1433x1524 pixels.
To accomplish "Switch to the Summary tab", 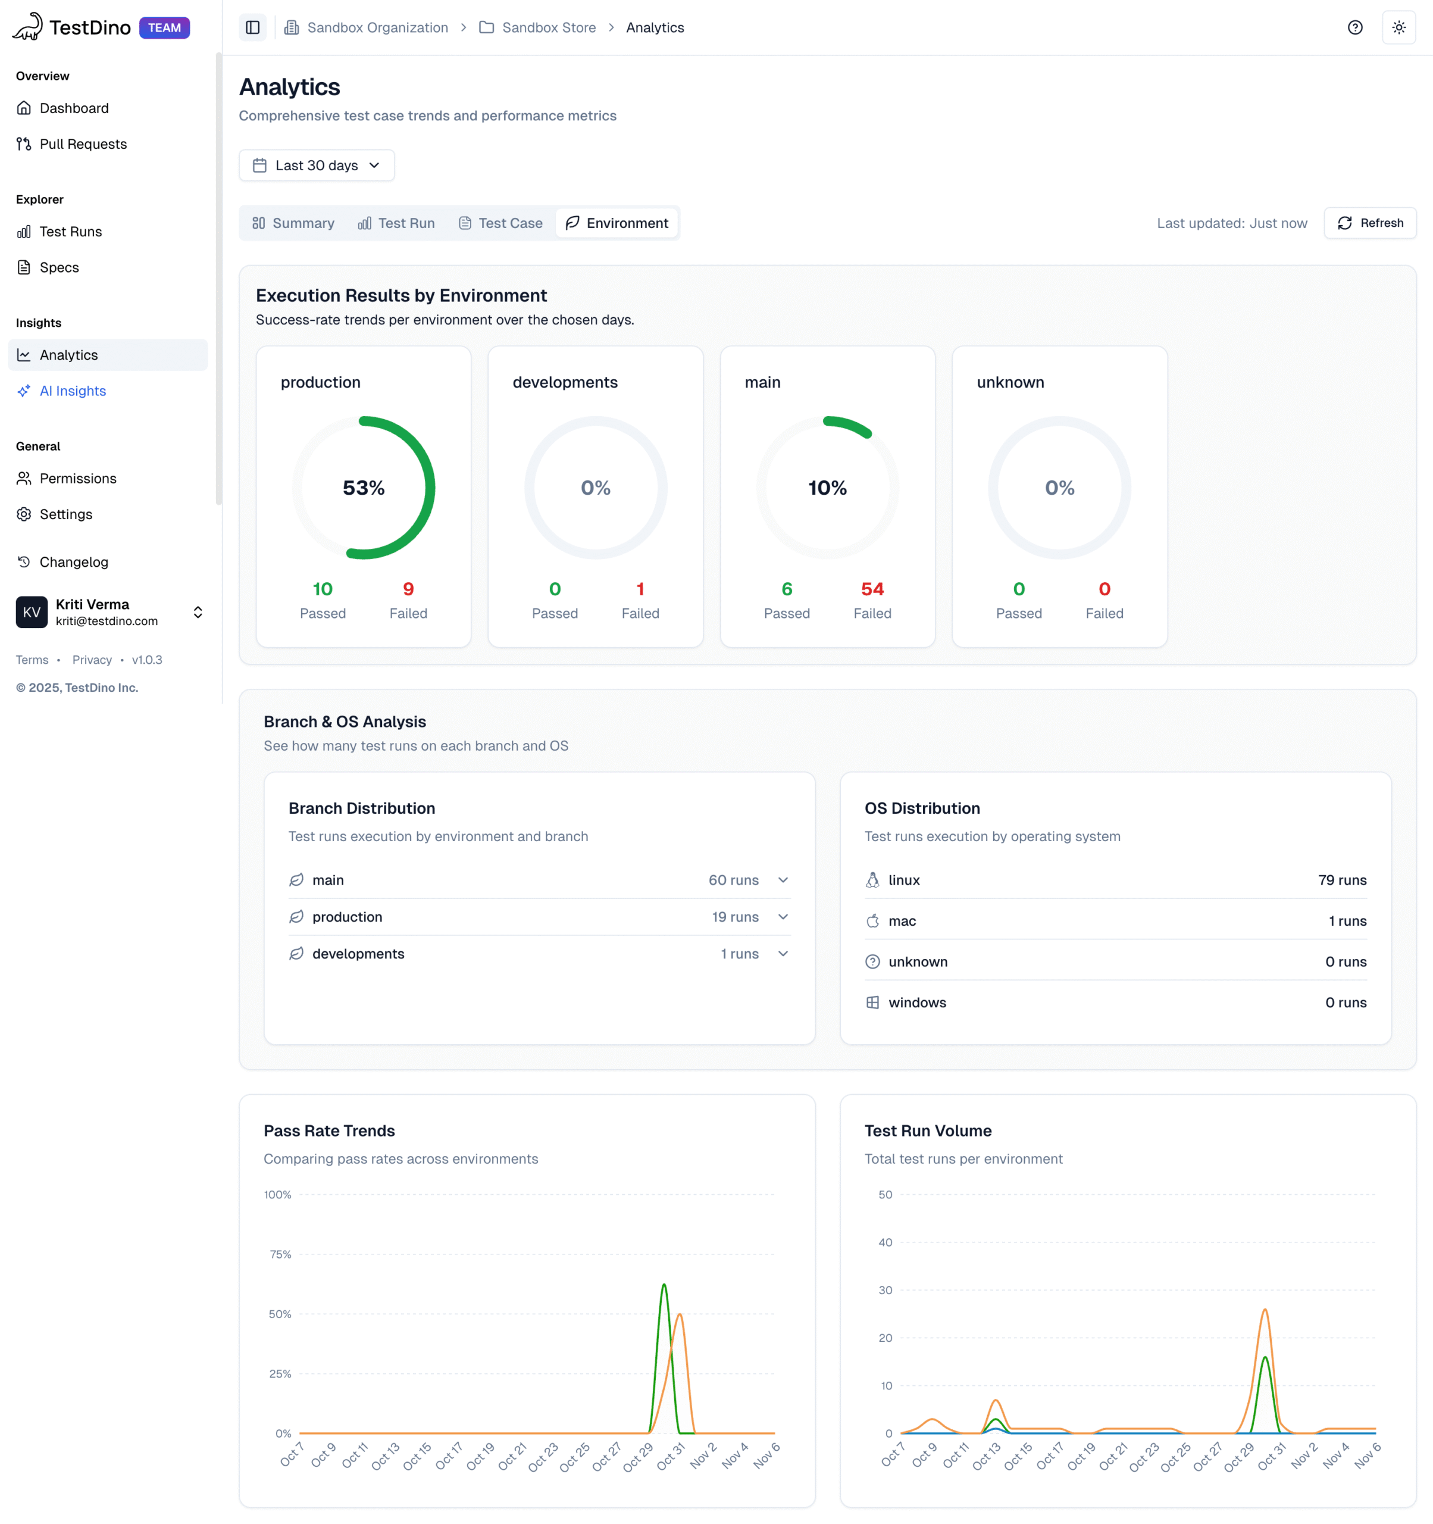I will (x=293, y=223).
